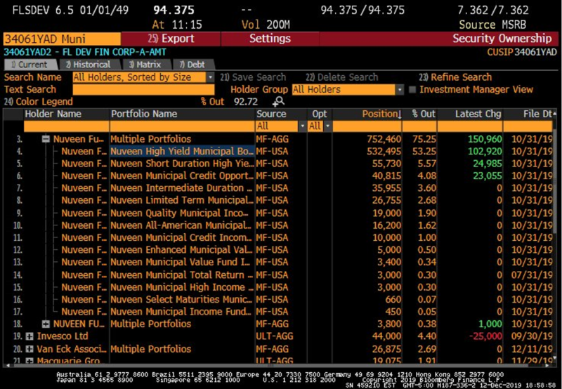Click the Latest Chg column header

[478, 114]
